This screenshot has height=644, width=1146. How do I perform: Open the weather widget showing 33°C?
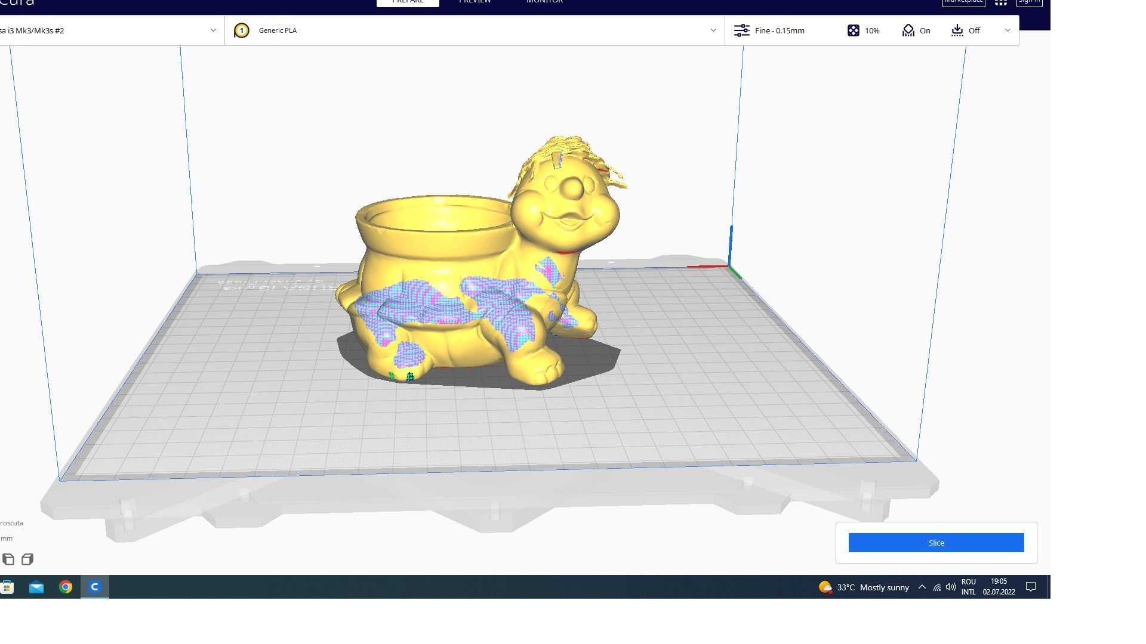pyautogui.click(x=864, y=587)
